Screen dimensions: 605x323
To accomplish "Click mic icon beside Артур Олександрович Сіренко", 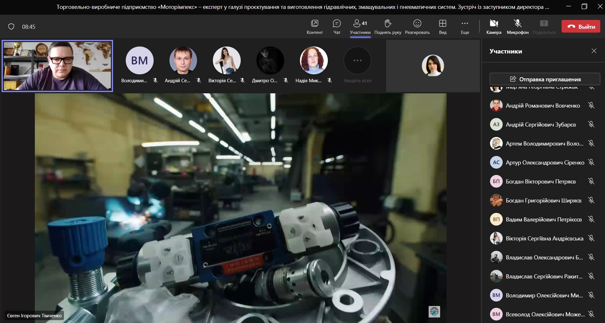I will [591, 162].
